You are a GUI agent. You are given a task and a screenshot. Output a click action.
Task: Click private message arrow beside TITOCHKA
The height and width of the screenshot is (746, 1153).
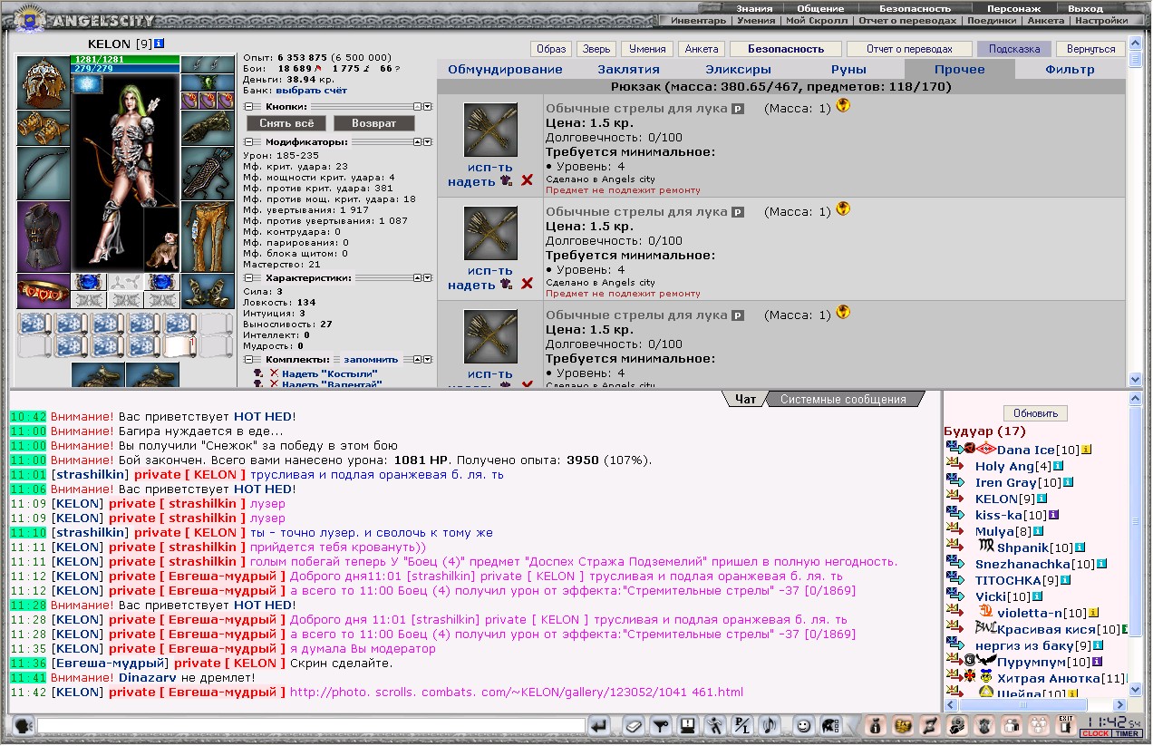point(954,580)
